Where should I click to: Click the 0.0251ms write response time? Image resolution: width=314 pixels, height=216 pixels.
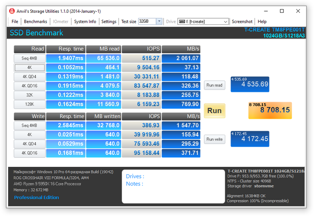tap(66, 135)
